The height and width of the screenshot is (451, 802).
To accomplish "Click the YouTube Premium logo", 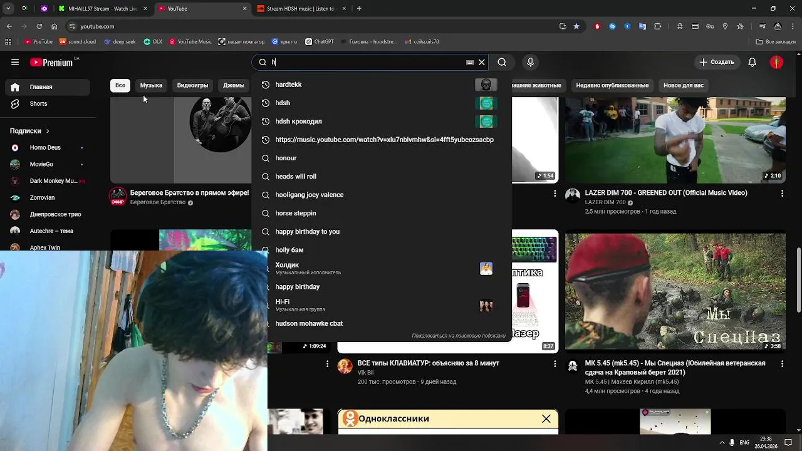I will coord(53,62).
